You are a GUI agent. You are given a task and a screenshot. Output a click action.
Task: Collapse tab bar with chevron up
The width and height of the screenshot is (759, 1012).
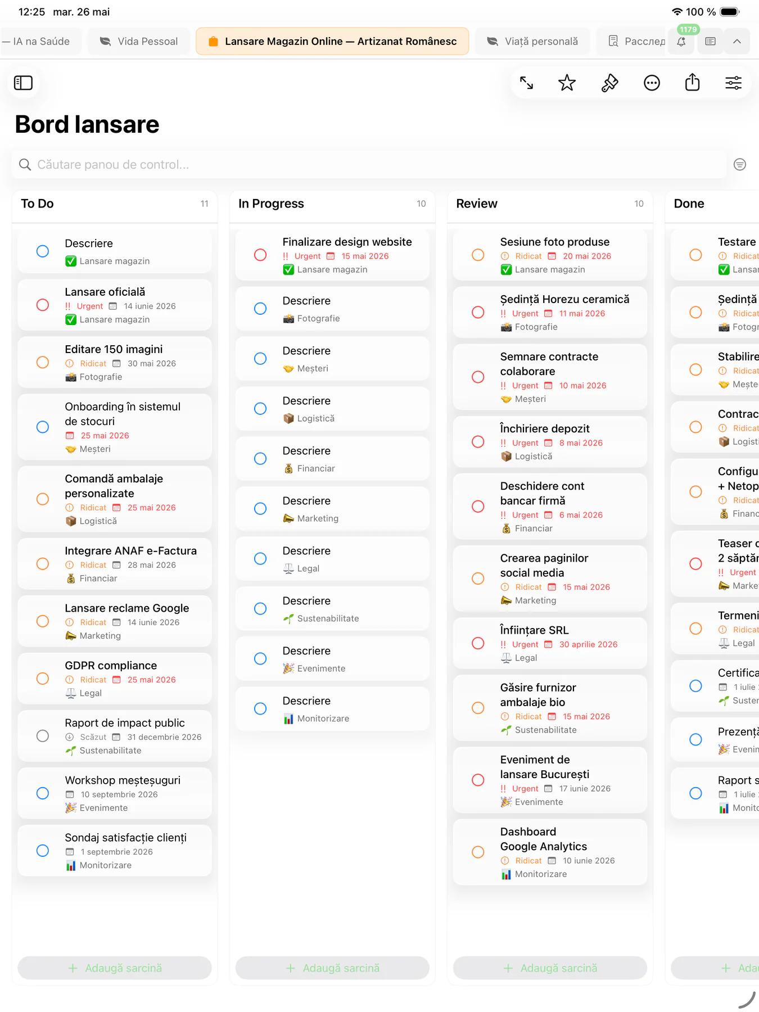(x=737, y=41)
